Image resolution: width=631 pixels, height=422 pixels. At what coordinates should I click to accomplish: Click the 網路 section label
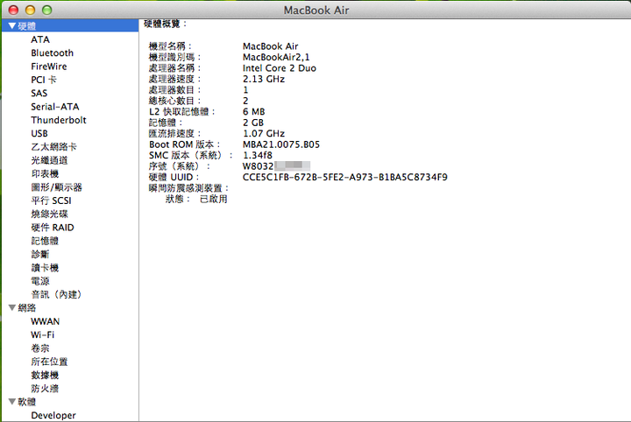(27, 308)
